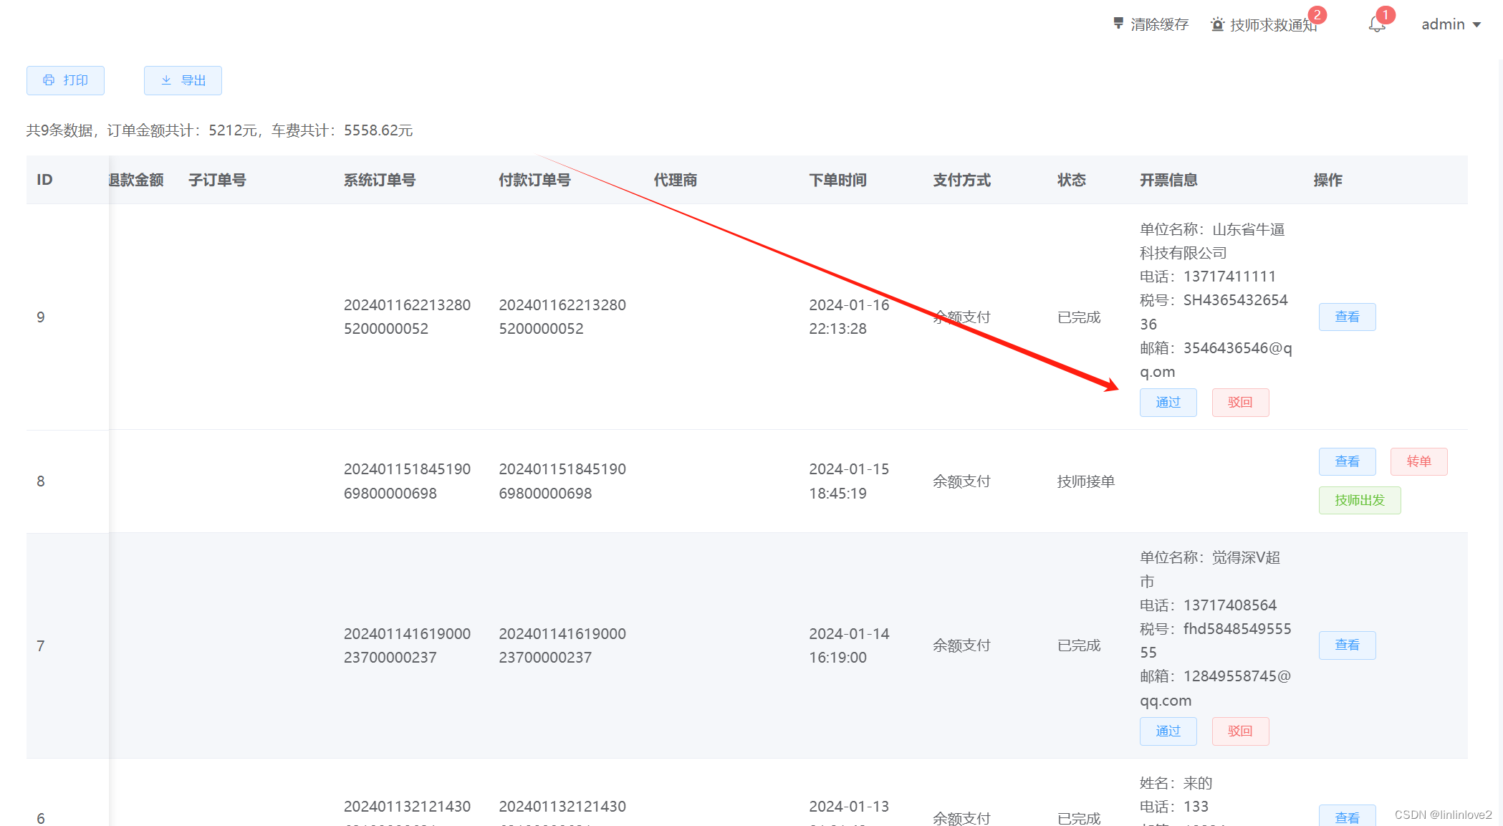View details of order ID 6
1503x826 pixels.
[1347, 817]
